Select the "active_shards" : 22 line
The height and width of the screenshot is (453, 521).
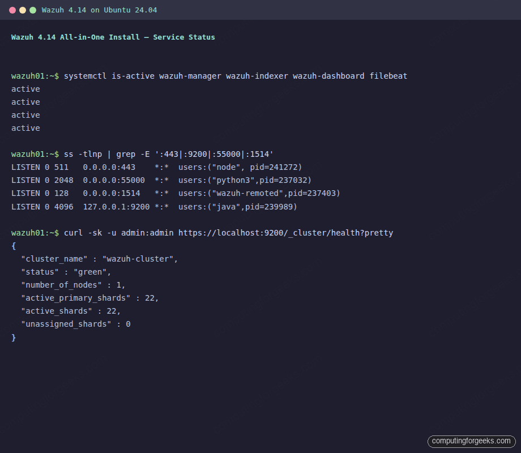pyautogui.click(x=71, y=311)
